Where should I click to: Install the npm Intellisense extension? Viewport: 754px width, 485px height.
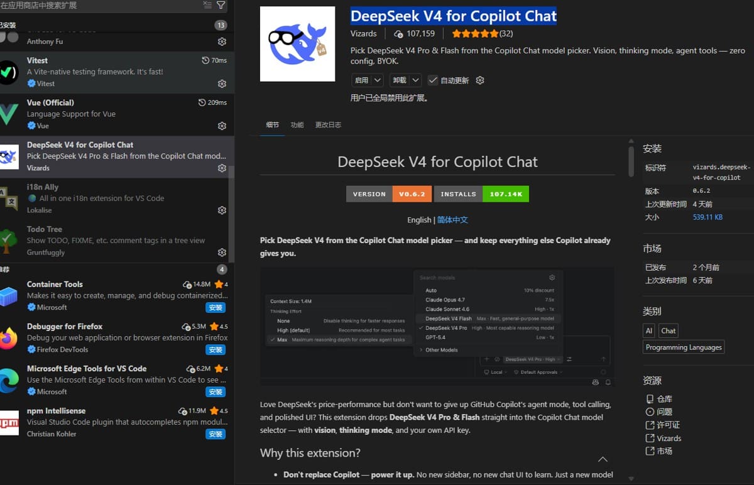pyautogui.click(x=216, y=434)
